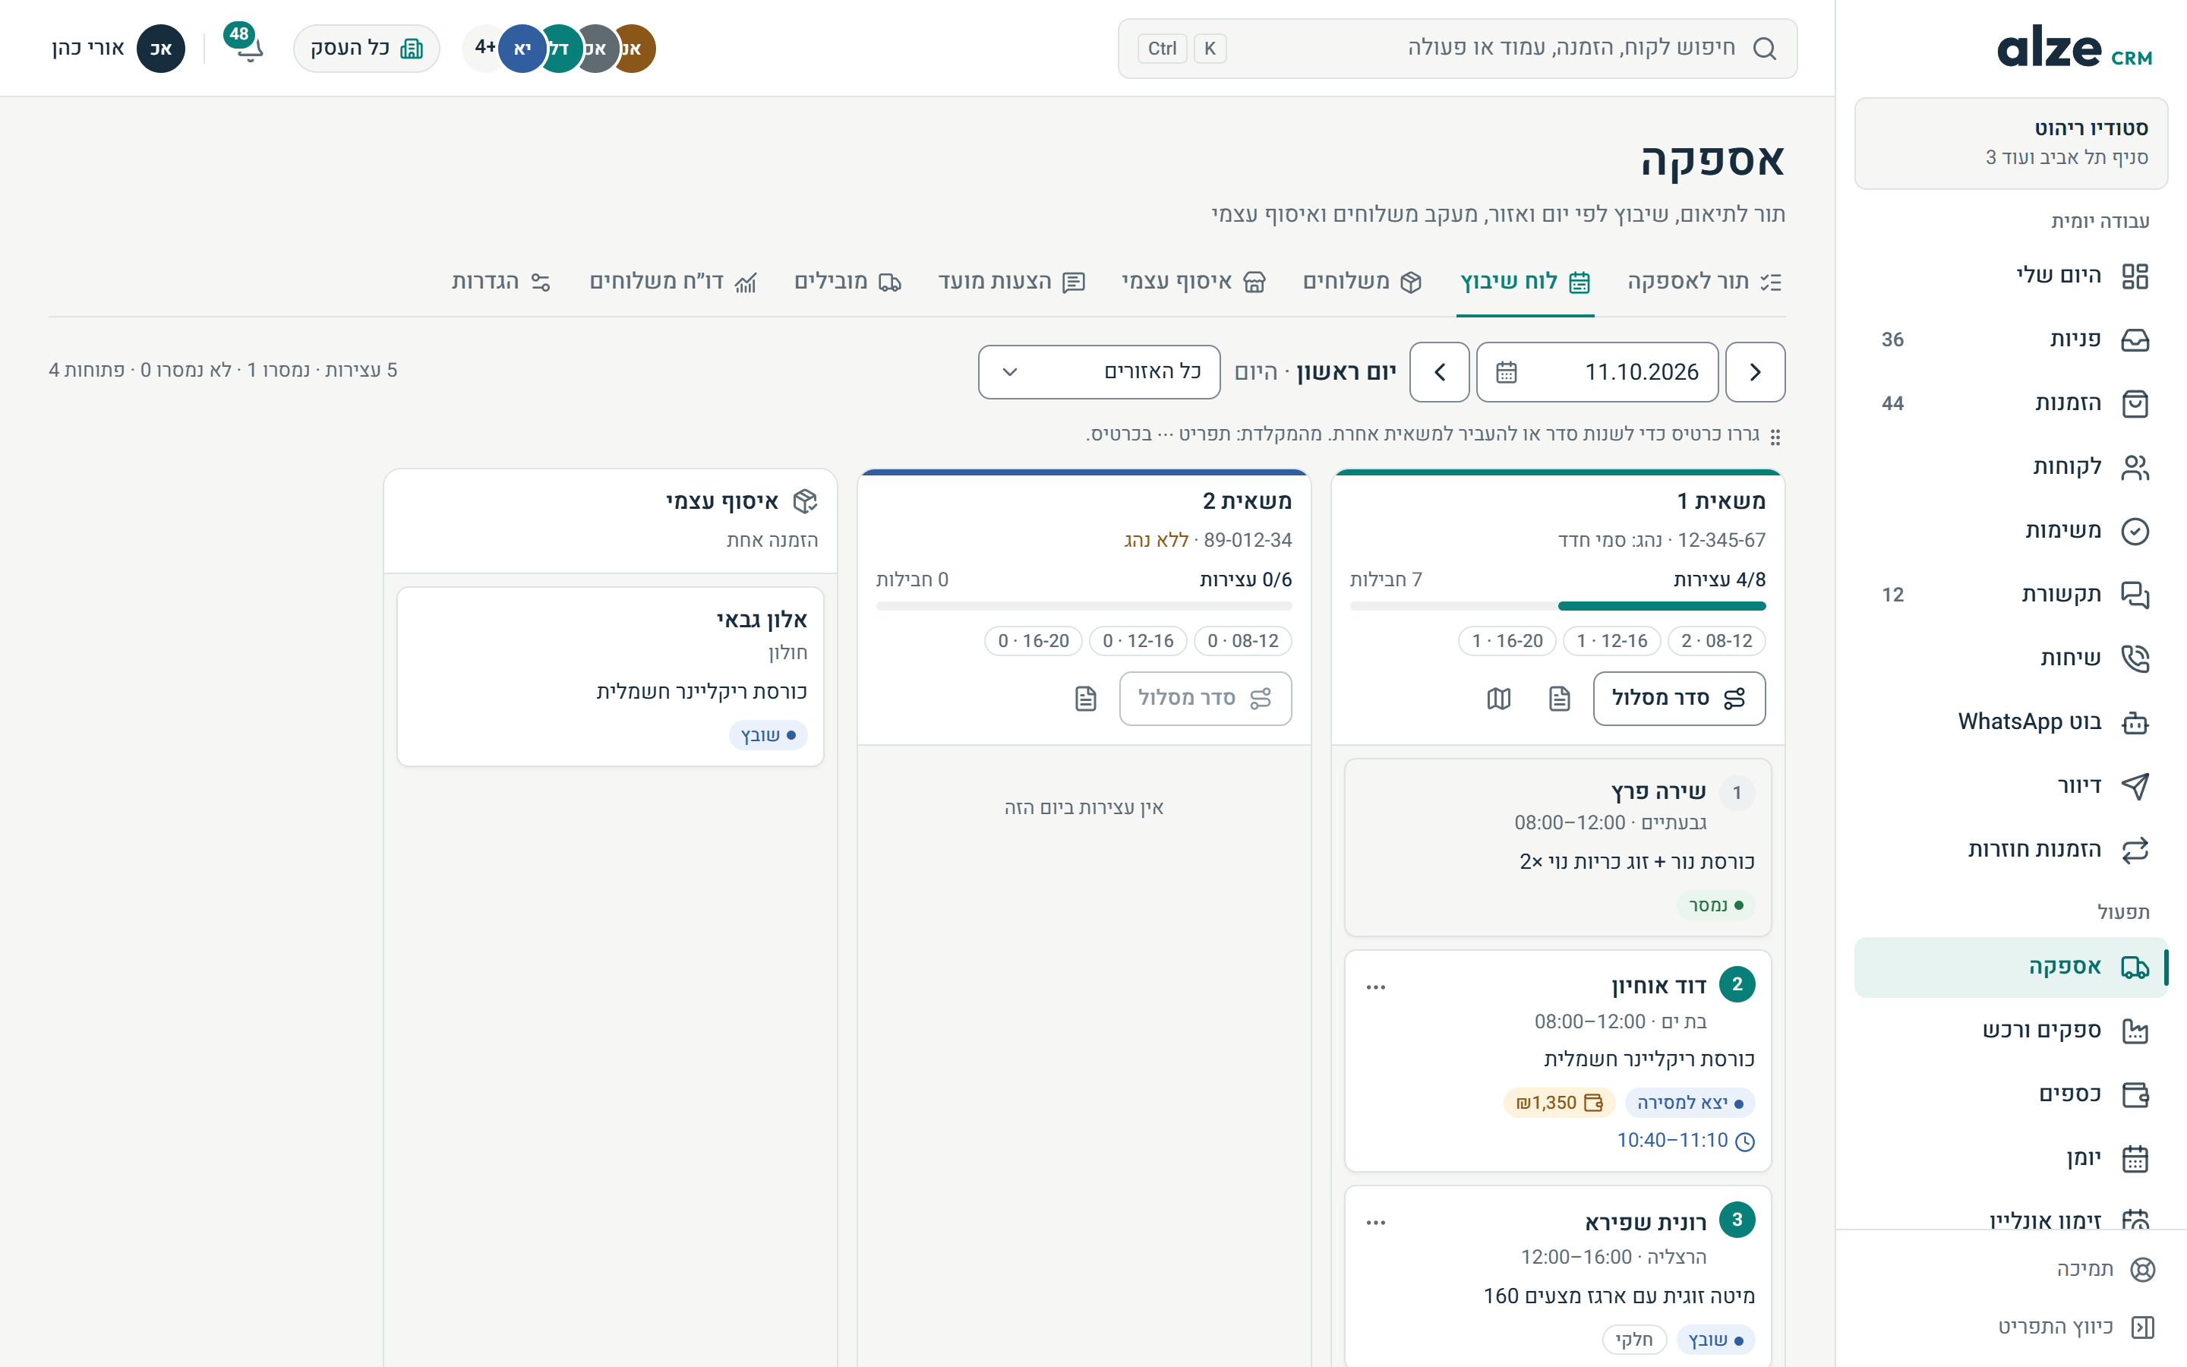Open the calendar icon in the date field
Screen dimensions: 2187x1367
coord(1506,371)
